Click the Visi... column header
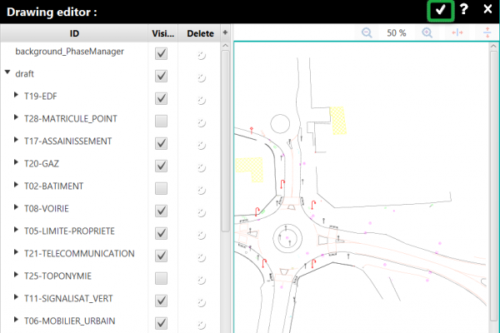 (163, 33)
